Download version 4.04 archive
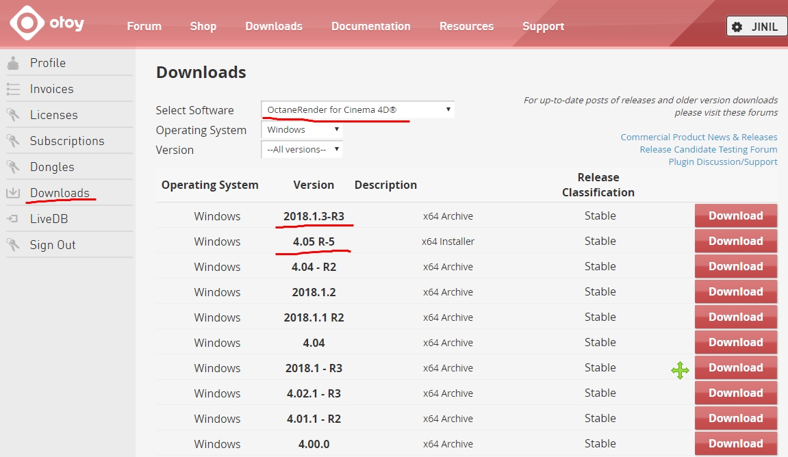This screenshot has height=457, width=788. pyautogui.click(x=736, y=343)
